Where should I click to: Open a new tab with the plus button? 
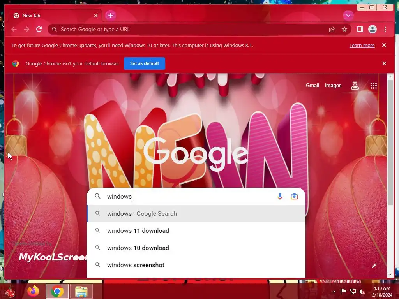pos(110,16)
